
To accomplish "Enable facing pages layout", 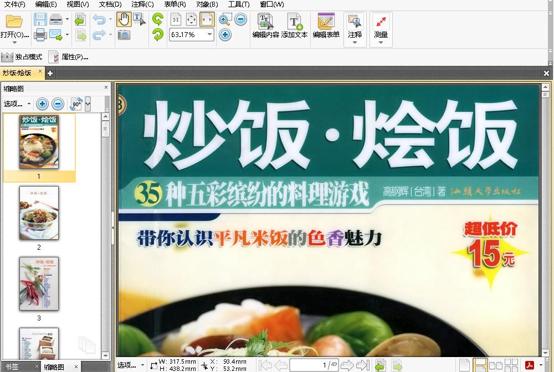I will coord(495,365).
